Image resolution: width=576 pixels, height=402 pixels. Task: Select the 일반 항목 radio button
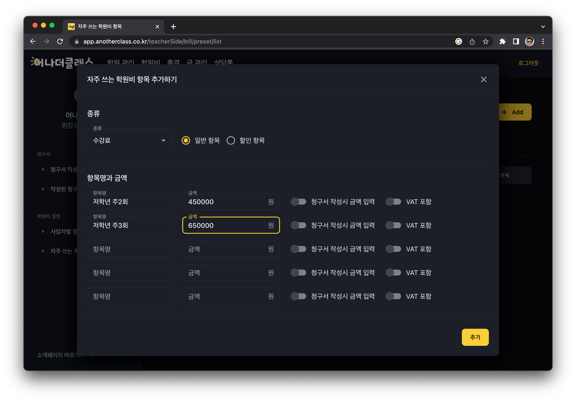click(186, 140)
